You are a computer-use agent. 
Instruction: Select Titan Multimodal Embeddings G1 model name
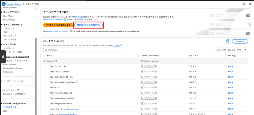[x=64, y=82]
